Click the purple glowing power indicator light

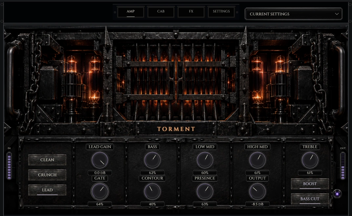pyautogui.click(x=337, y=194)
